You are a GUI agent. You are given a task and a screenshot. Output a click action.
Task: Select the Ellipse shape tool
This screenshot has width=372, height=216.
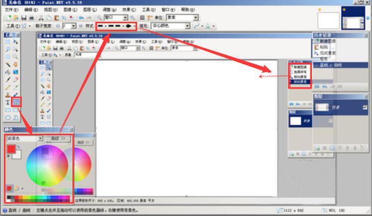coord(8,117)
